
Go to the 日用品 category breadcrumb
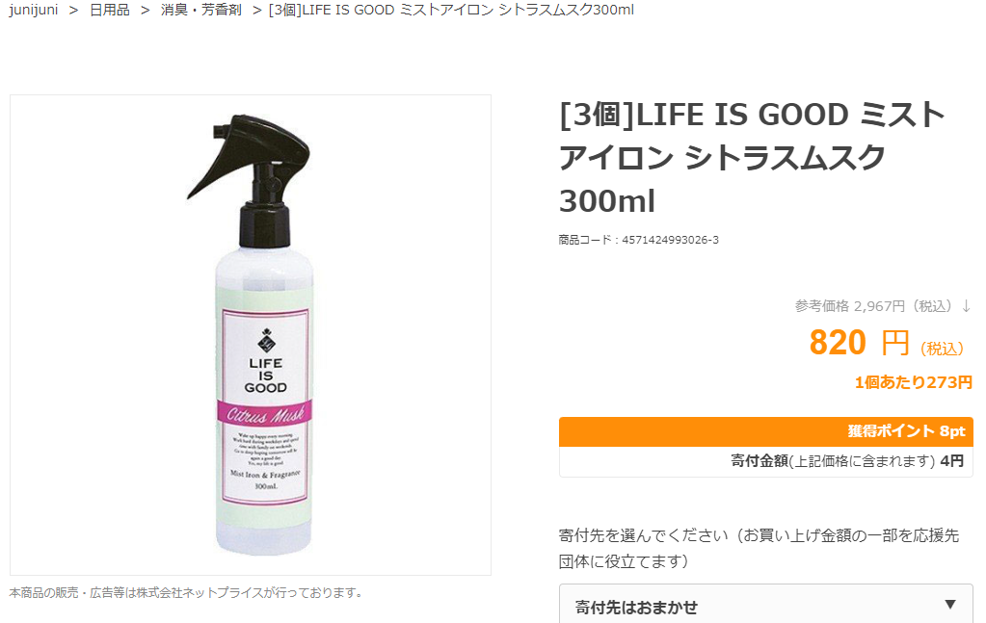(110, 10)
